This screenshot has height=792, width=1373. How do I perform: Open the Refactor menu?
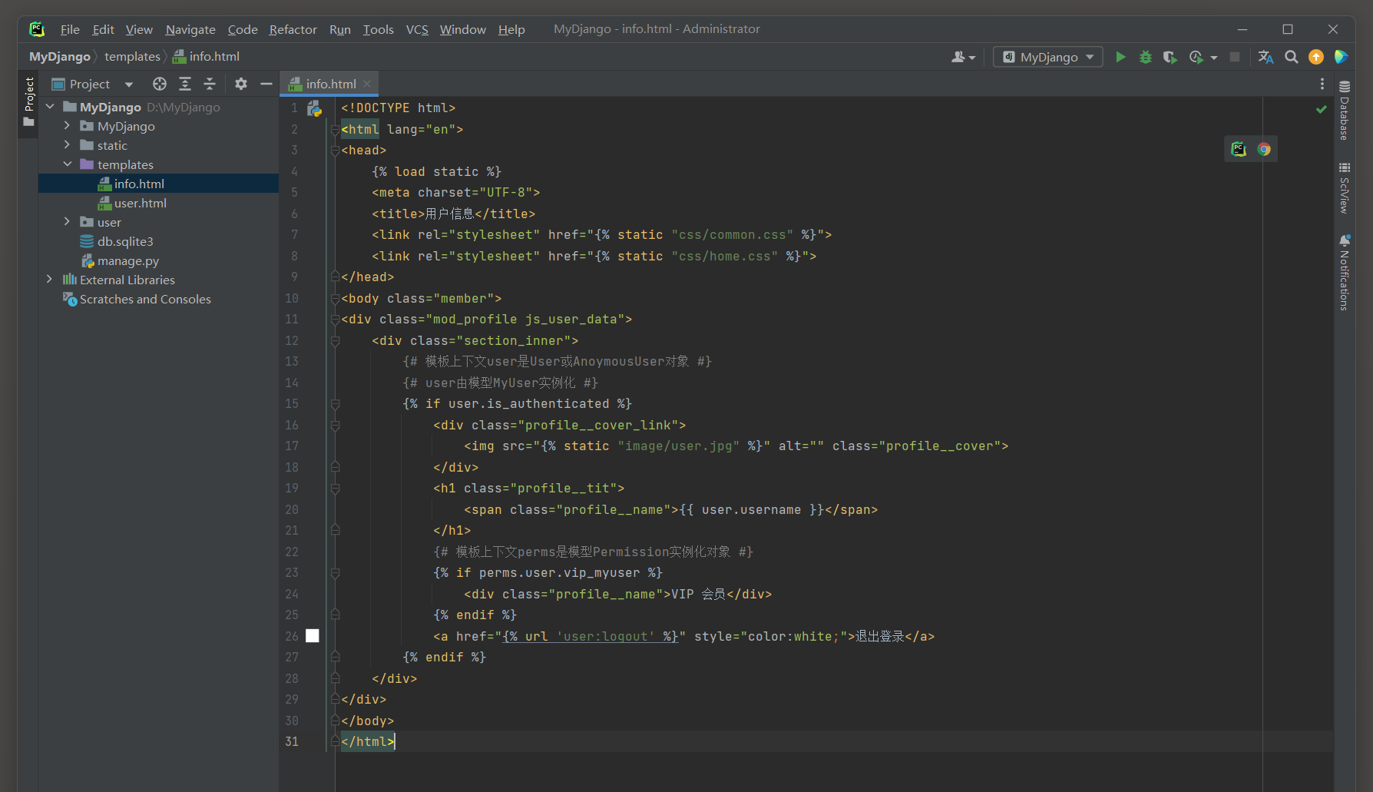(x=293, y=29)
